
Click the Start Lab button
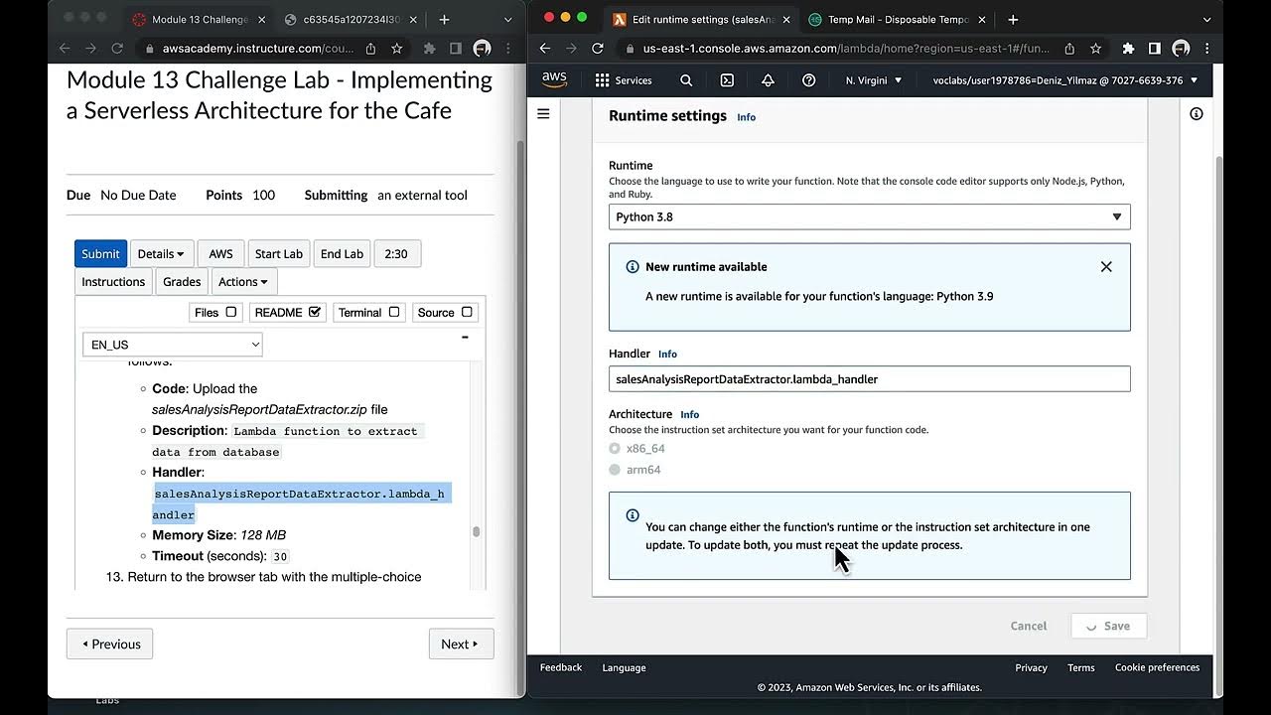tap(279, 254)
